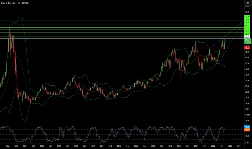Select the red 58.63 price label
The width and height of the screenshot is (252, 149).
click(247, 48)
